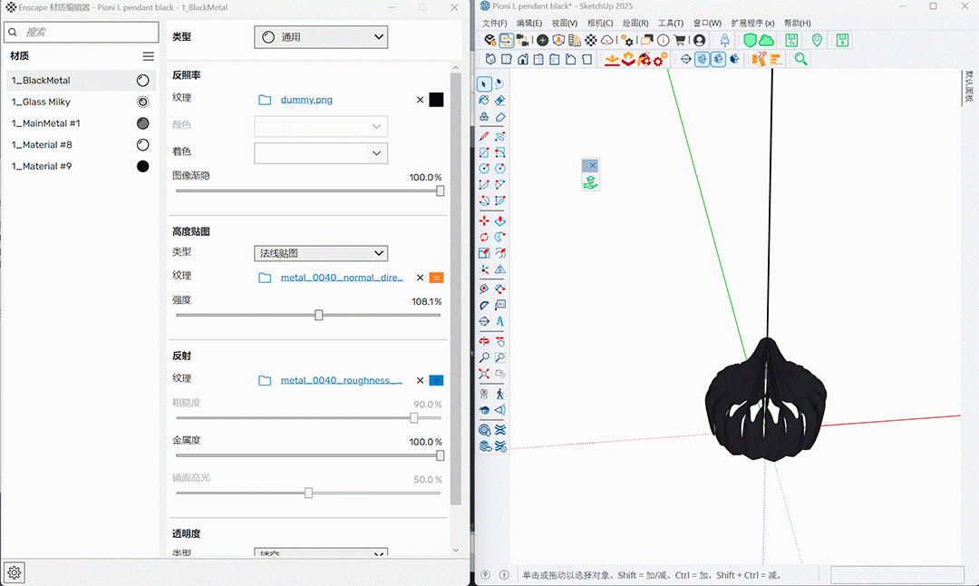
Task: Click the 强度 intensity slider handle
Action: pos(319,315)
